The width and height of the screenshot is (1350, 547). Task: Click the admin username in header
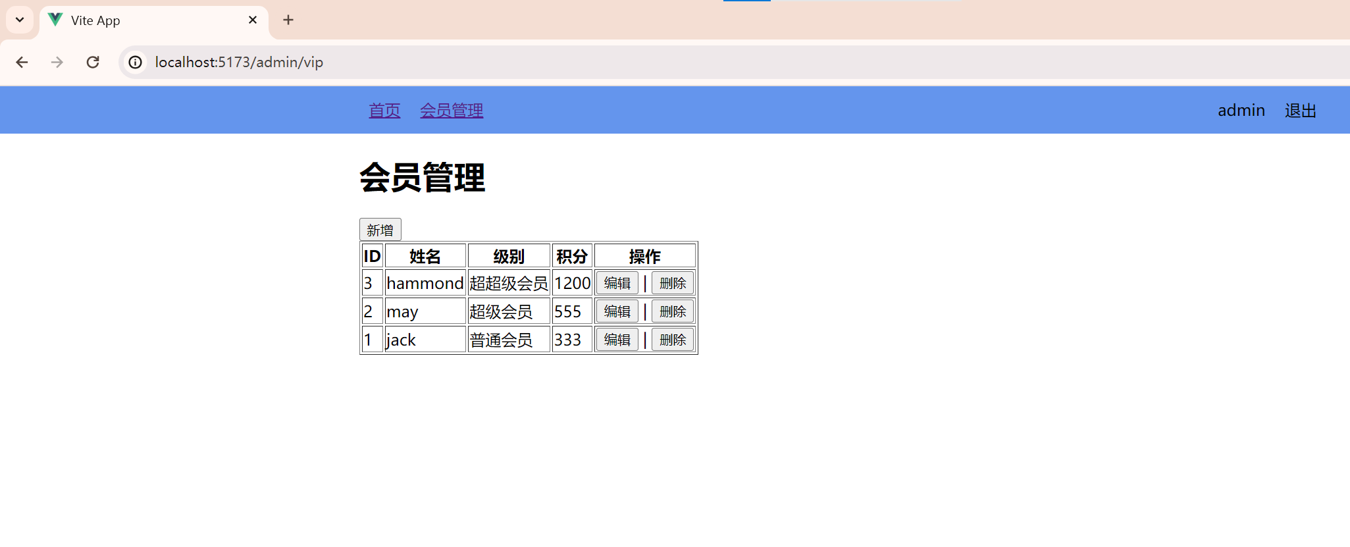coord(1241,111)
